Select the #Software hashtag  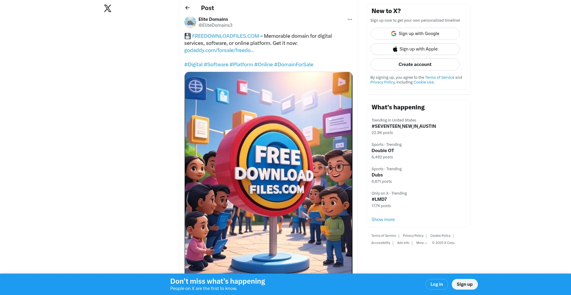point(216,64)
